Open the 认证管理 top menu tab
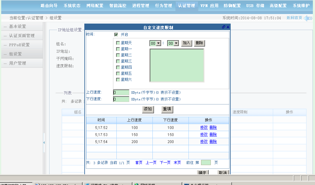This screenshot has height=185, width=315. [186, 6]
